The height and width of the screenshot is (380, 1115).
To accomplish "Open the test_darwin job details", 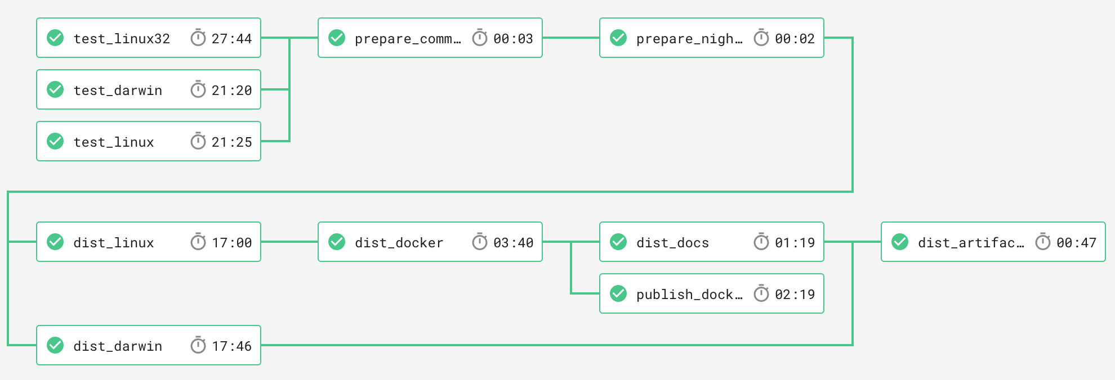I will (118, 90).
